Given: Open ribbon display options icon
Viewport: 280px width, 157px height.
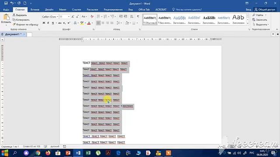Looking at the screenshot, I should [247, 3].
